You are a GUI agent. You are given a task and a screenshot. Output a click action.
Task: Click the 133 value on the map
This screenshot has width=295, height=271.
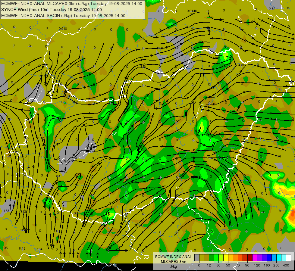(x=6, y=211)
